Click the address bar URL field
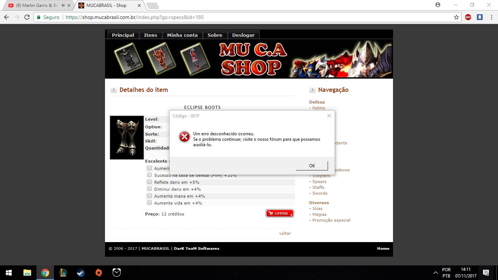498x280 pixels. pos(255,17)
